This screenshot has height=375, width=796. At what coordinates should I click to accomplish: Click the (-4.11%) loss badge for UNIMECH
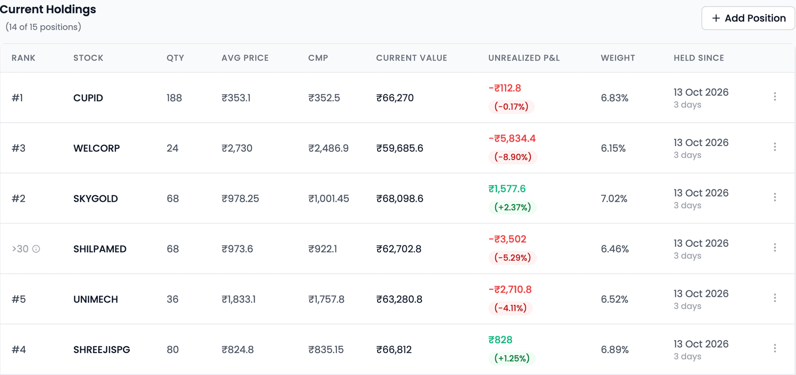(x=510, y=308)
